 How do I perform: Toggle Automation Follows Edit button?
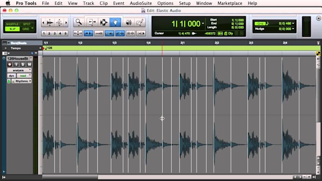[109, 33]
